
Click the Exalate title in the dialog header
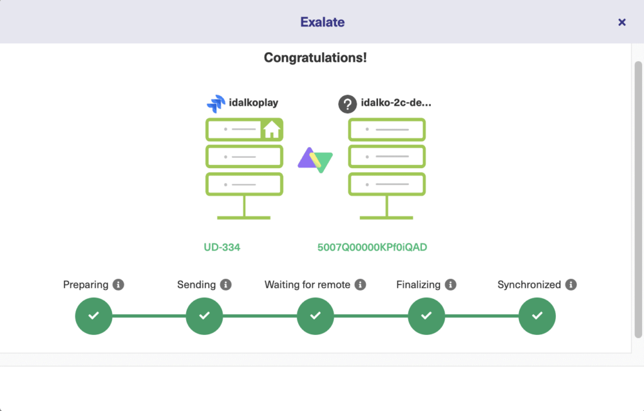322,21
